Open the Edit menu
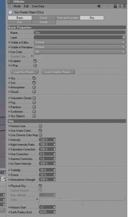Image resolution: width=134 pixels, height=217 pixels. point(26,6)
